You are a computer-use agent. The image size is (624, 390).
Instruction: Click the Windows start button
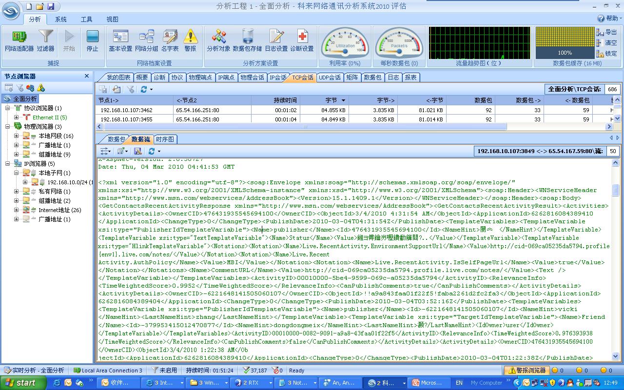20,383
